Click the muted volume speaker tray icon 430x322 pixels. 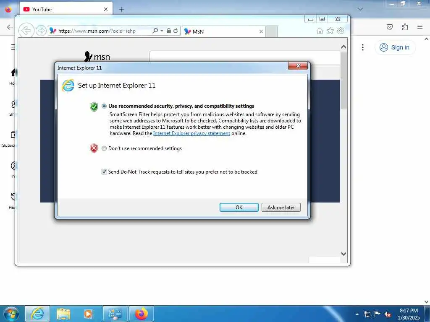pyautogui.click(x=388, y=314)
